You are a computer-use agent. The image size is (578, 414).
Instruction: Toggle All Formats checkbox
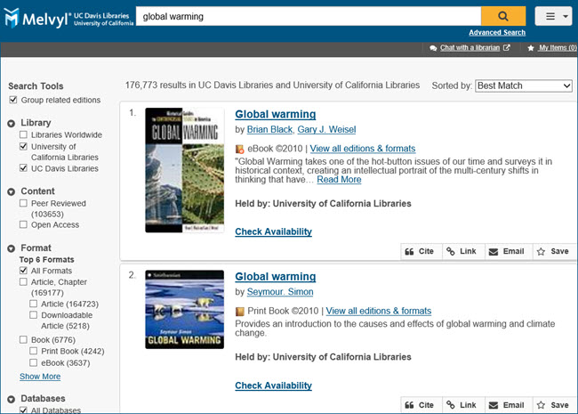click(x=23, y=271)
